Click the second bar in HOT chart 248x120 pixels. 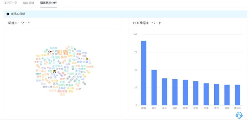click(154, 87)
